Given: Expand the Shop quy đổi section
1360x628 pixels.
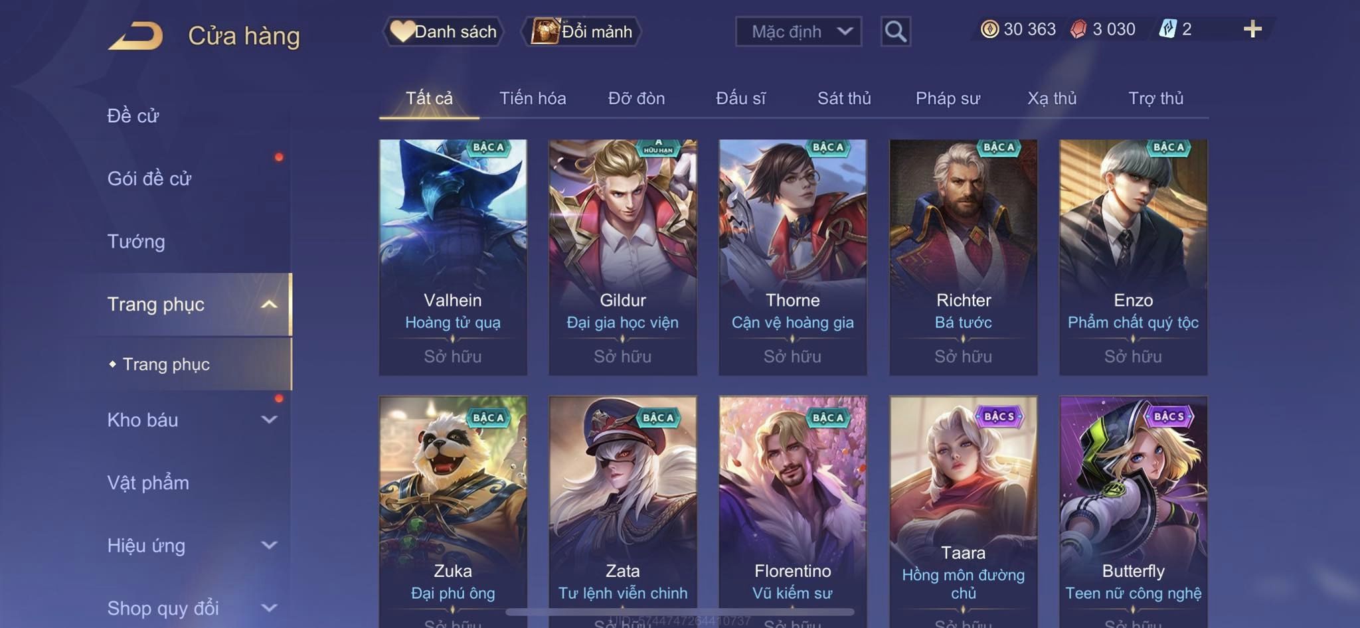Looking at the screenshot, I should 269,607.
